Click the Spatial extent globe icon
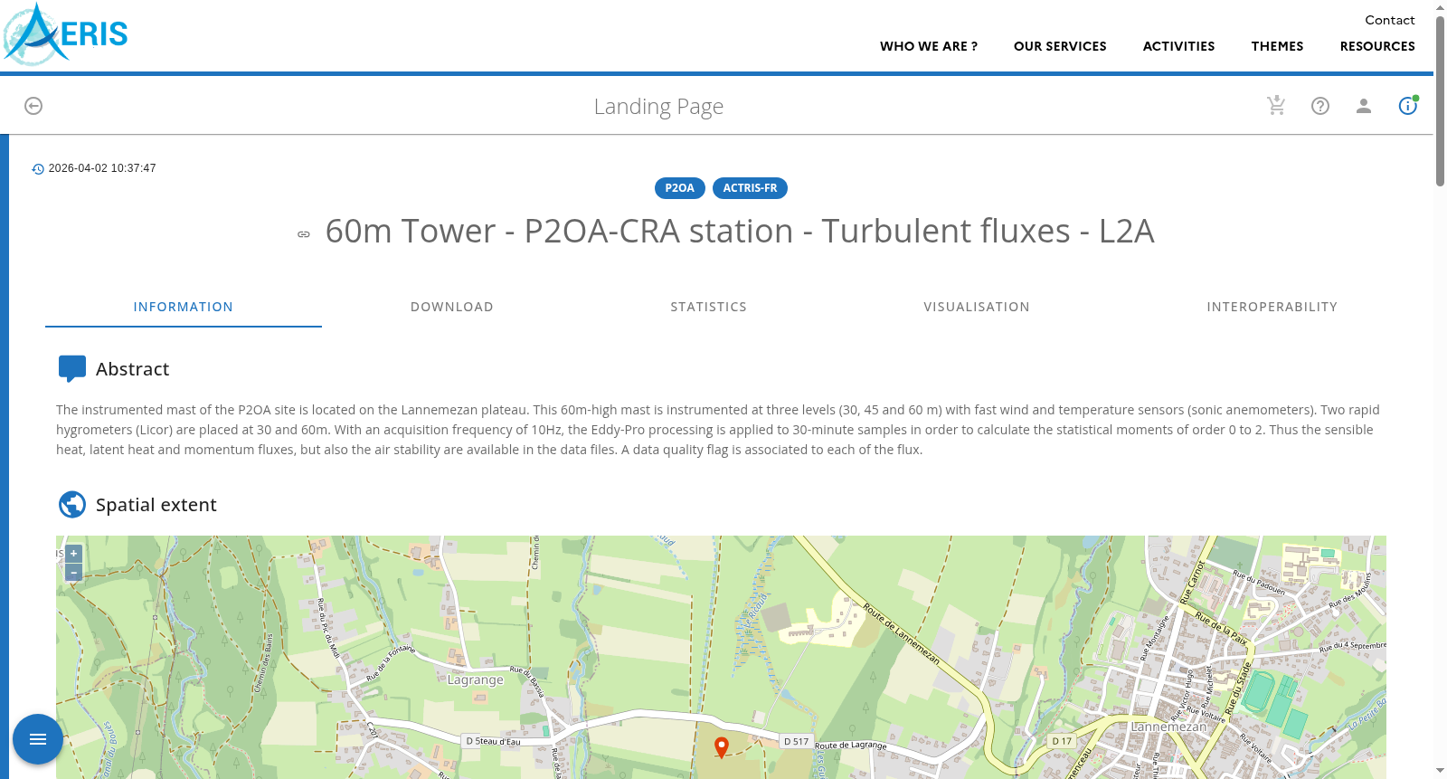 (x=72, y=504)
